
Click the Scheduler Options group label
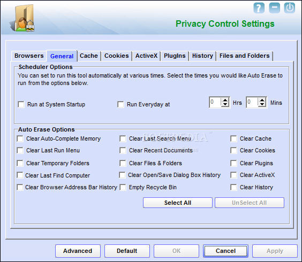(46, 67)
